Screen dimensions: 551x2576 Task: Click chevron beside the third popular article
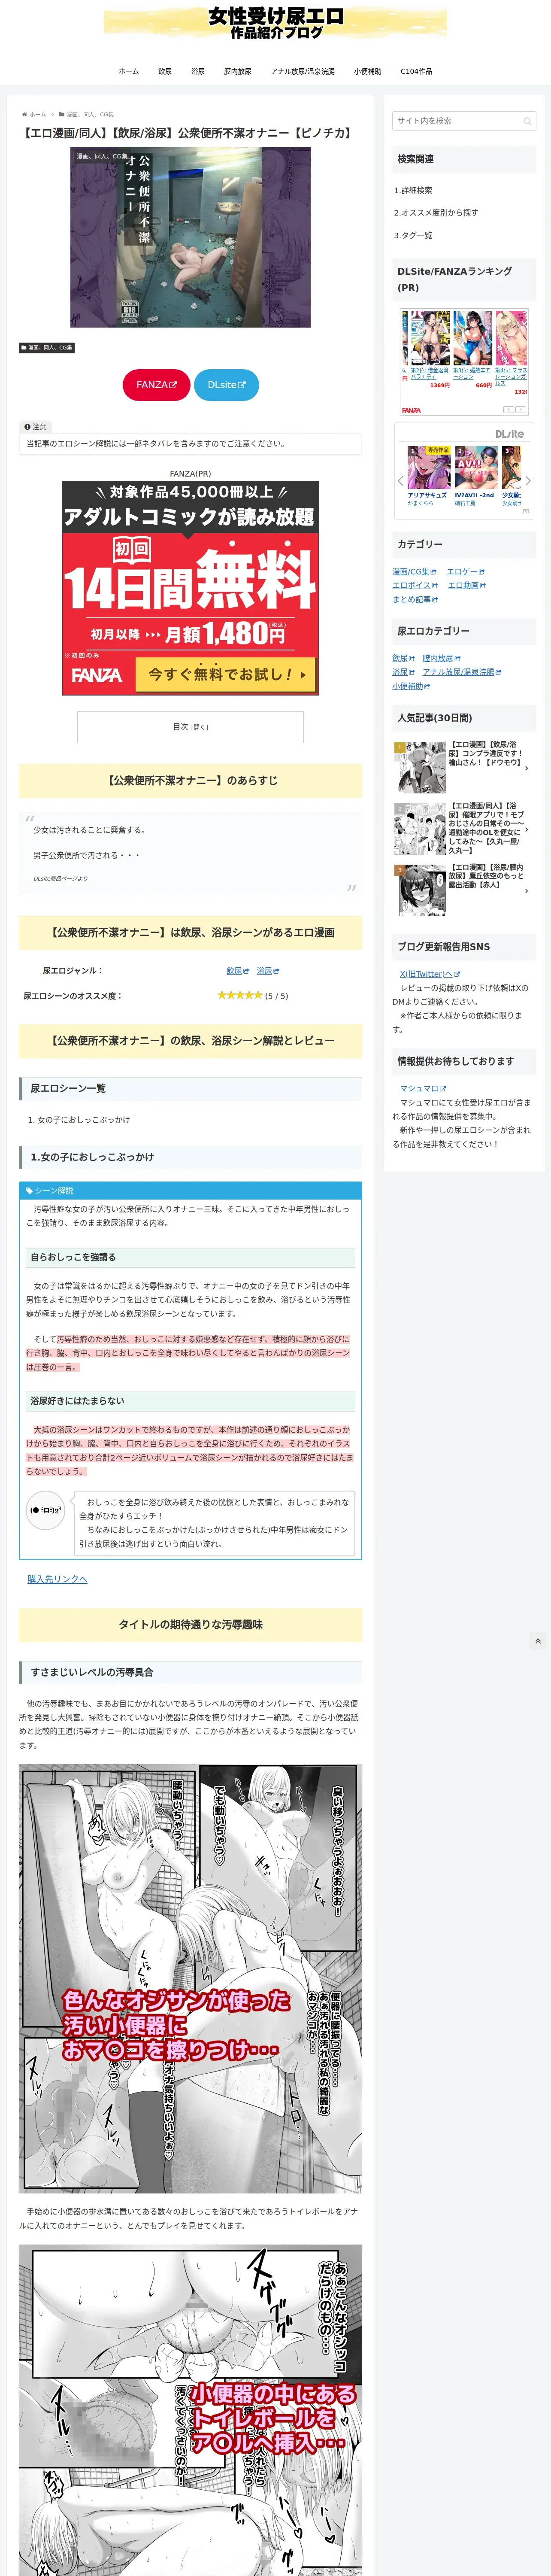[527, 890]
